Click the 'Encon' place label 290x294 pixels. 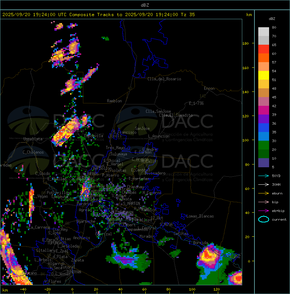coord(209,88)
